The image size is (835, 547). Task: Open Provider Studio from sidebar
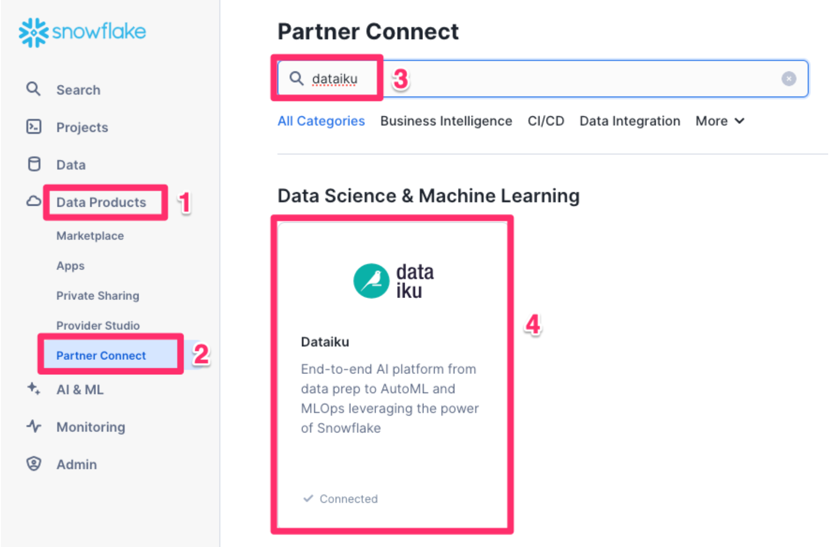(x=98, y=325)
